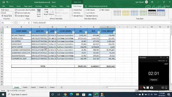Screen dimensions: 172x97
Task: Select the TOTAL label cell
Action: pos(43,66)
